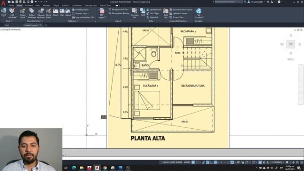Open the Data Link tool
This screenshot has height=171, width=304.
click(166, 13)
